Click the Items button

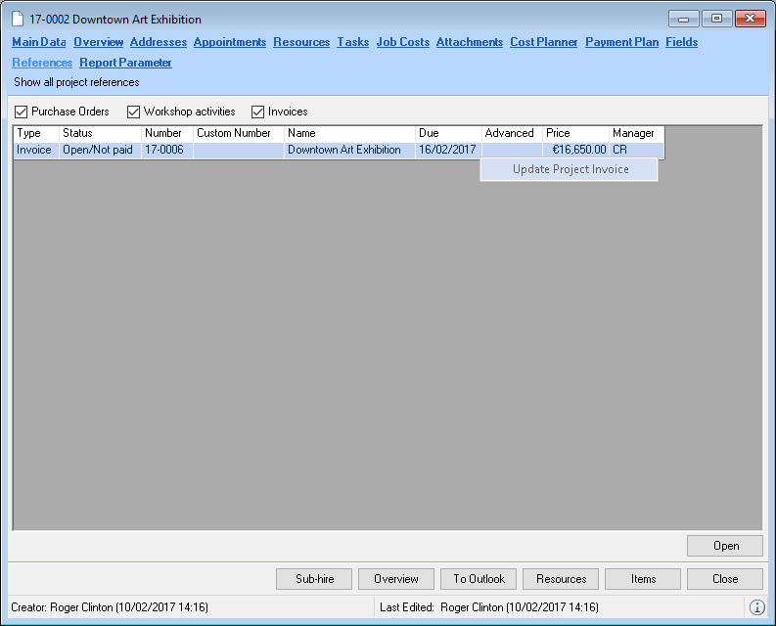pos(643,579)
